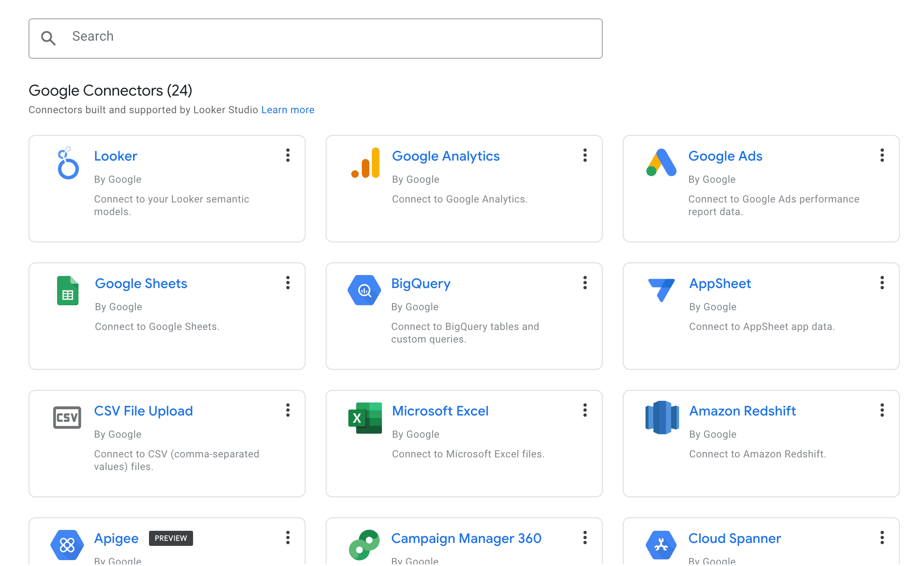Viewport: 920px width, 566px height.
Task: Click the Apigee hexagon icon
Action: click(67, 545)
